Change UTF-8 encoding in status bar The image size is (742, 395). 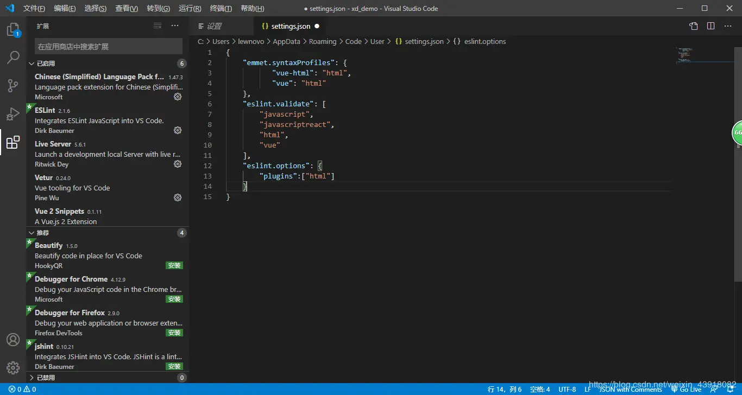pyautogui.click(x=567, y=390)
